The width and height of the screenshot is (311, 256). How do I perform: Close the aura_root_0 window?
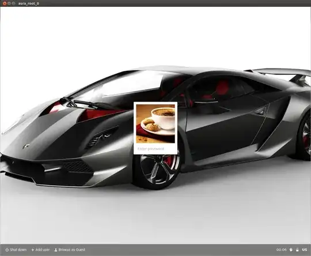pyautogui.click(x=5, y=3)
